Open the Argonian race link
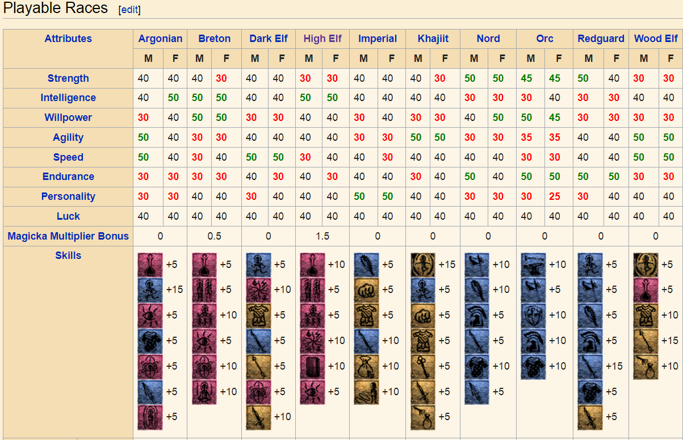The image size is (683, 440). (x=161, y=39)
